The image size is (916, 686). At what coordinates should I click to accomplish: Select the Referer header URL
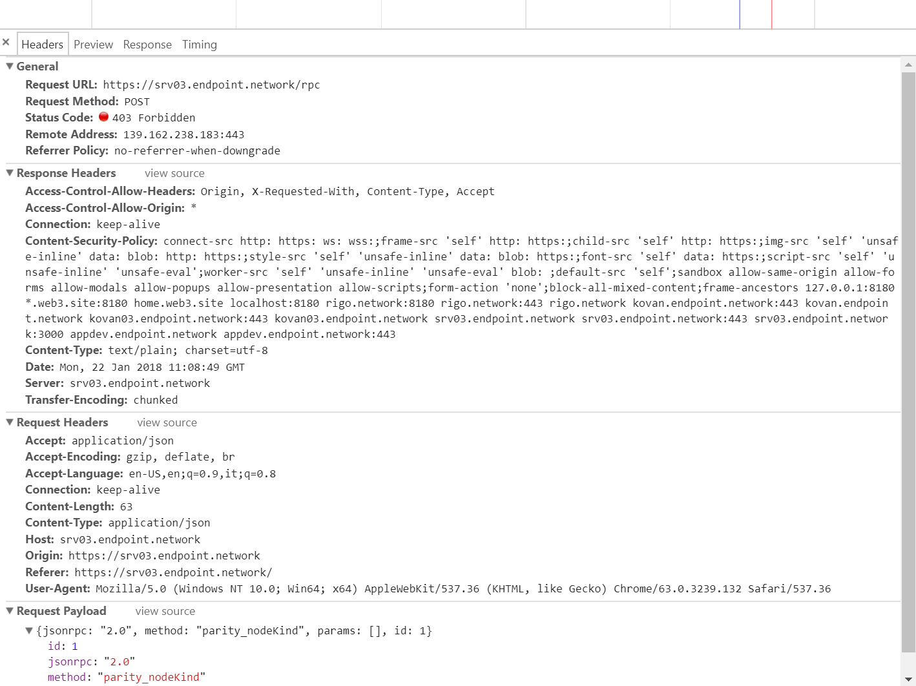tap(173, 572)
